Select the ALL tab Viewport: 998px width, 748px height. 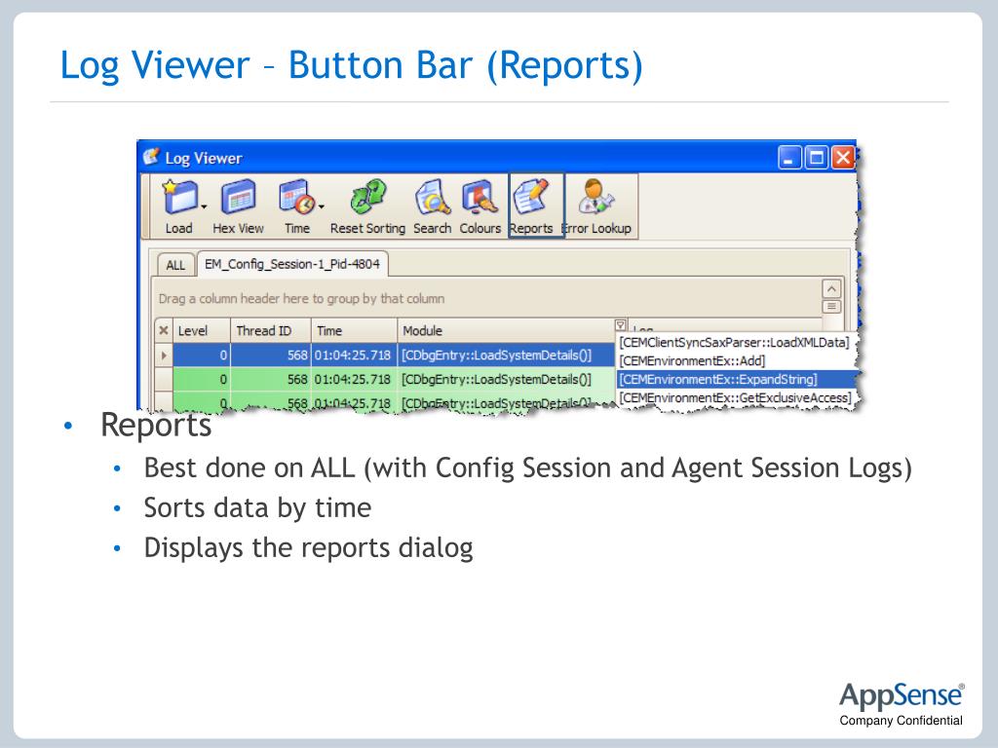click(x=175, y=265)
